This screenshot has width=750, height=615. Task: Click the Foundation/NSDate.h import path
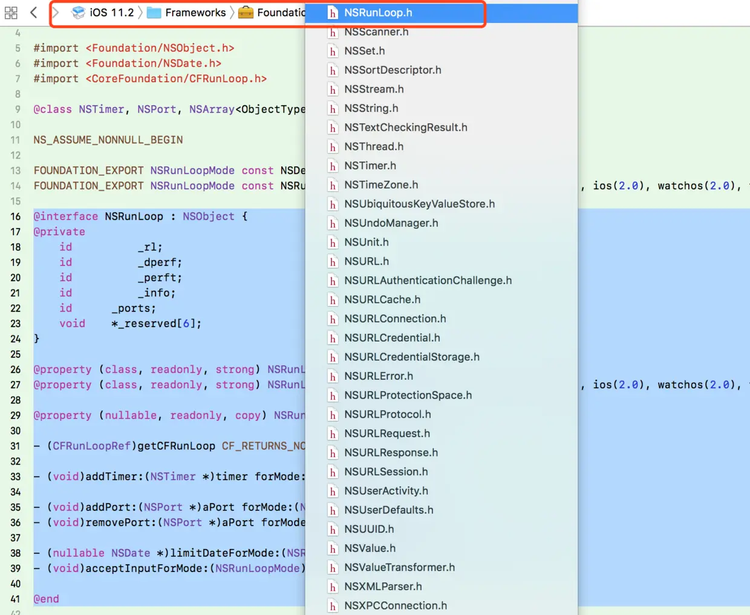[153, 63]
